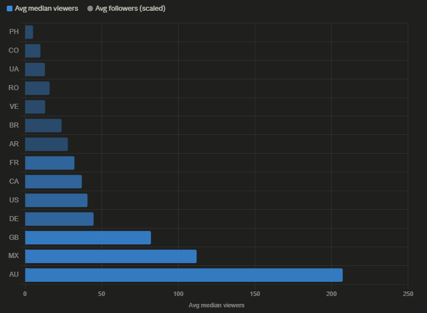Screen dimensions: 427x313
Task: Choose the AR bar
Action: (46, 144)
